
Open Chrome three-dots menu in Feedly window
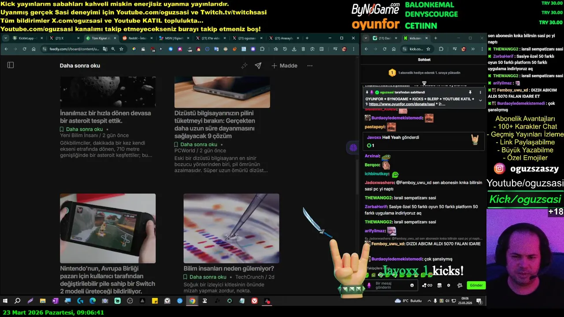[353, 49]
